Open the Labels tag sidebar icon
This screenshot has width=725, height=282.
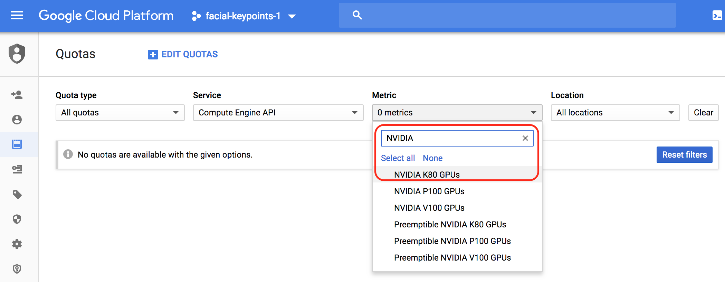tap(17, 195)
